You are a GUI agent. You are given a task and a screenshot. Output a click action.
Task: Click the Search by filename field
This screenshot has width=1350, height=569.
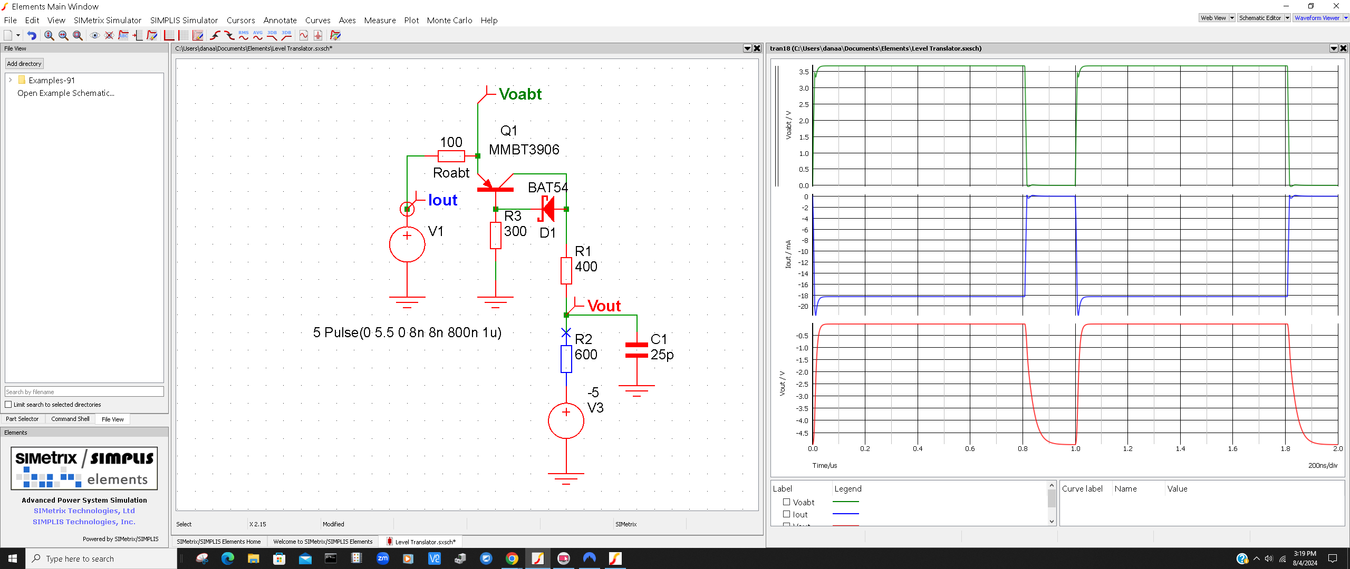click(84, 392)
